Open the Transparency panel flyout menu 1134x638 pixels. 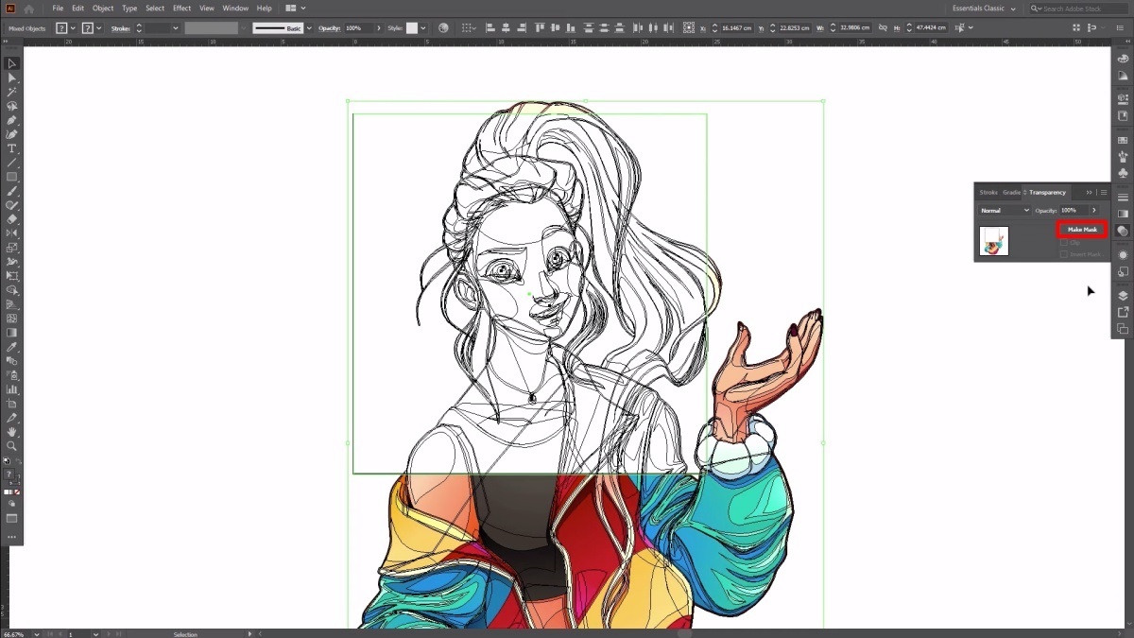1104,192
